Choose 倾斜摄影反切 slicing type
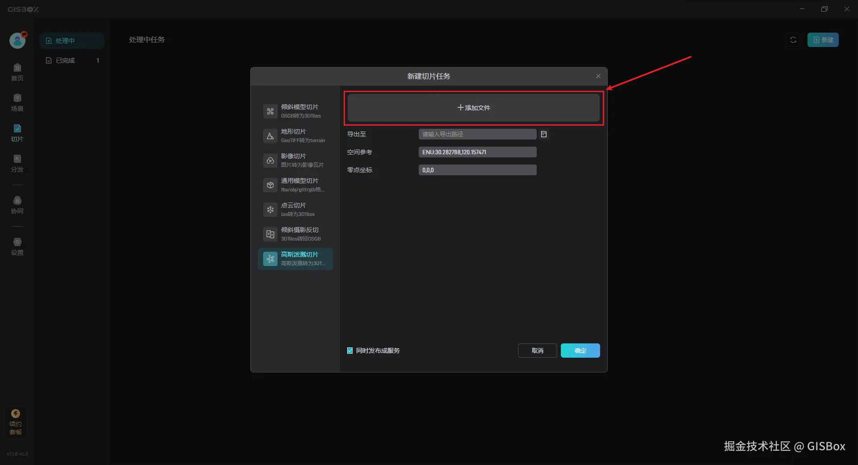The height and width of the screenshot is (465, 858). click(295, 234)
